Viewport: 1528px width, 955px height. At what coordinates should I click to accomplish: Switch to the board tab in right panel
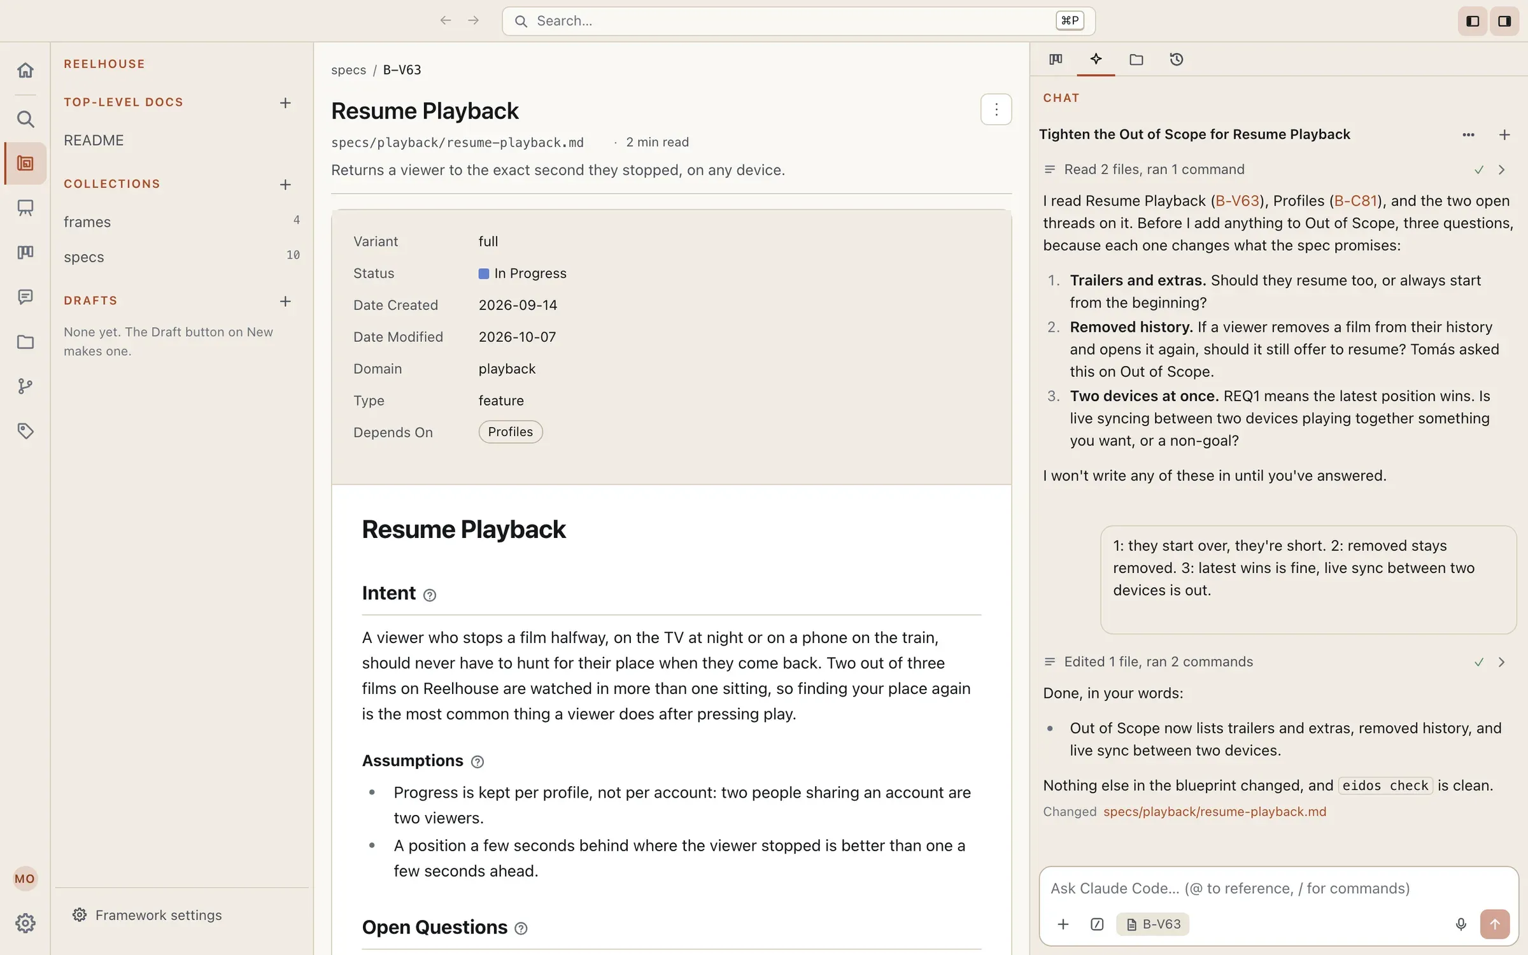point(1056,59)
